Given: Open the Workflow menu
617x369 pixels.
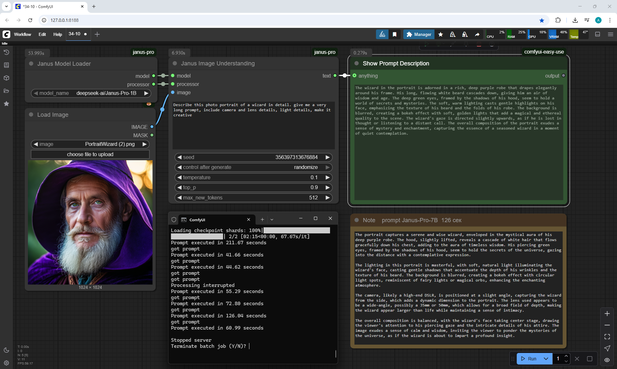Looking at the screenshot, I should [x=22, y=34].
